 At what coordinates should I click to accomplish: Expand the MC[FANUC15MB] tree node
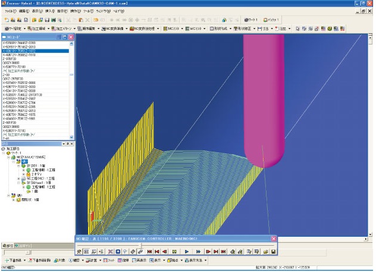(x=10, y=156)
